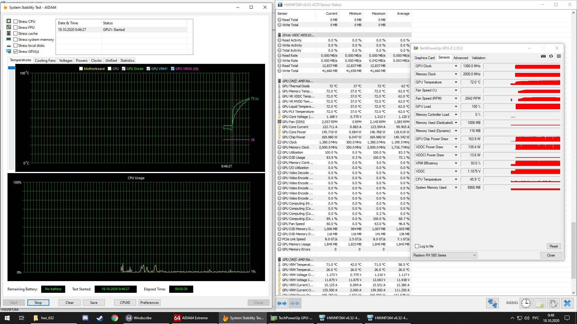
Task: Open Radeon RX 580 Series dropdown
Action: pos(445,255)
